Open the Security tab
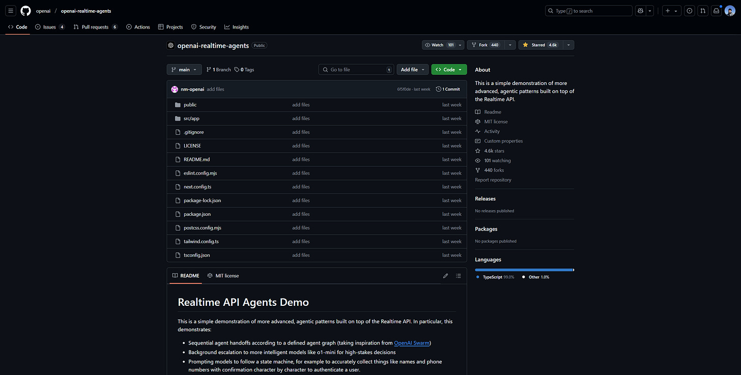The width and height of the screenshot is (741, 375). click(x=204, y=27)
